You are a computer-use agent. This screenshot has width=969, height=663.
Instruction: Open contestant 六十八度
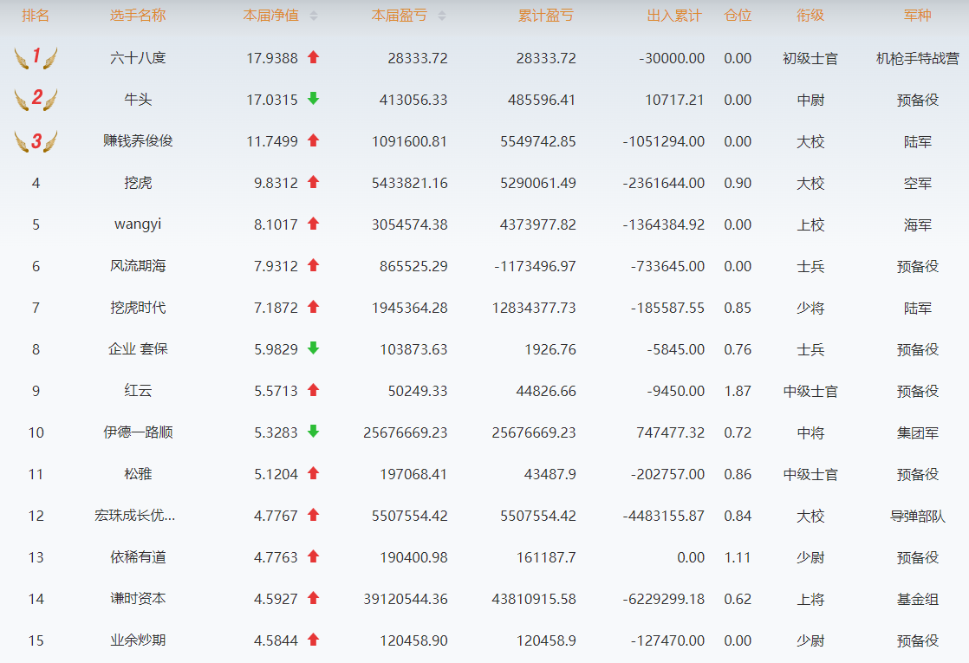138,58
